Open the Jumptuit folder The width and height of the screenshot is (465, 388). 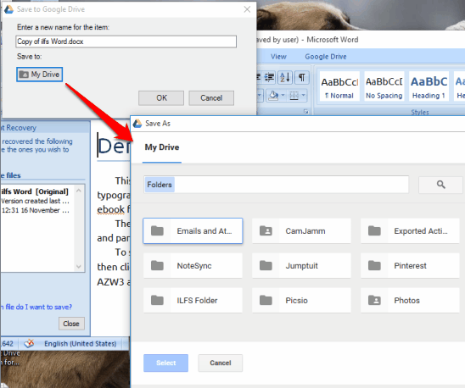(x=301, y=266)
